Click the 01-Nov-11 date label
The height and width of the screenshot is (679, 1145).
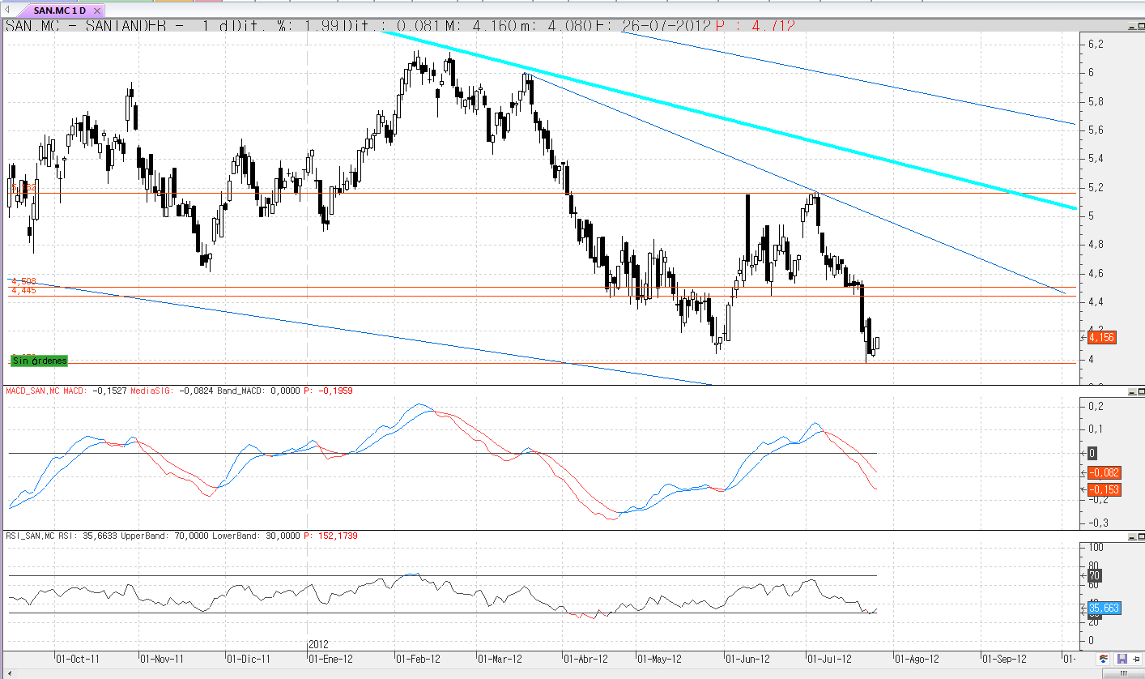coord(164,659)
